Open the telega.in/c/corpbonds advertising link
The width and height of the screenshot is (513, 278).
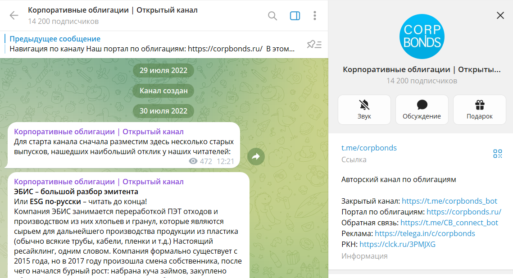point(425,233)
